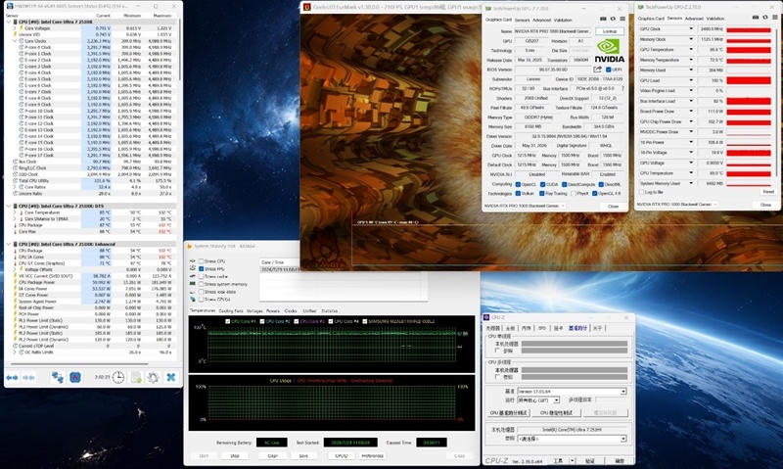The image size is (783, 469).
Task: Switch to Cooling Fans tab in AIDA64
Action: click(x=231, y=310)
